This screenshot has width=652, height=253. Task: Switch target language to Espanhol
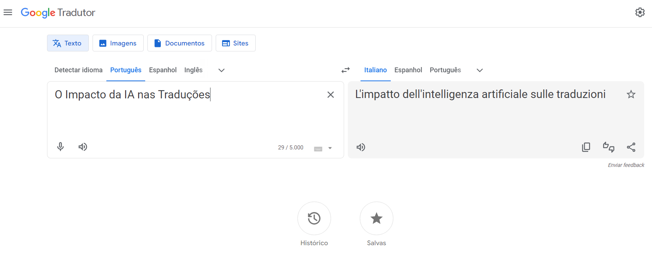coord(408,70)
